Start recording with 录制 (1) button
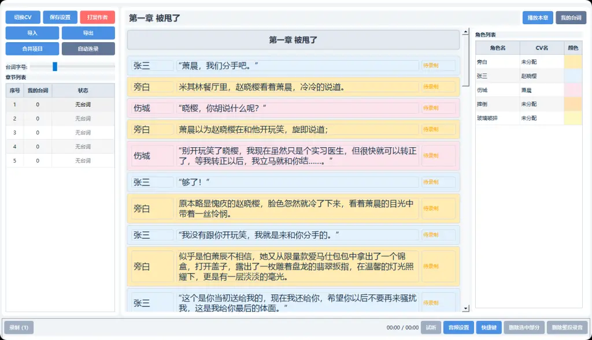The image size is (592, 340). (x=19, y=327)
